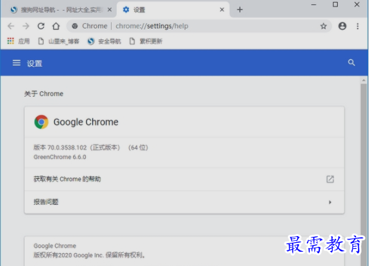
Task: Click the Google Chrome logo icon
Action: pos(41,122)
